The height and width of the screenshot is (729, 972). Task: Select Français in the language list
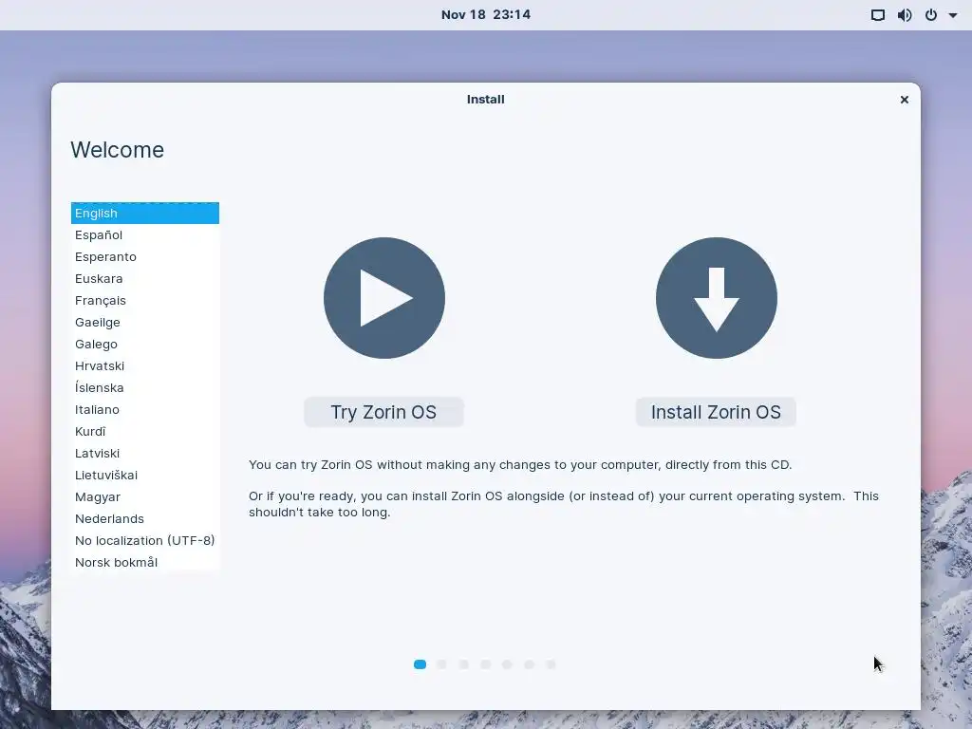tap(145, 301)
